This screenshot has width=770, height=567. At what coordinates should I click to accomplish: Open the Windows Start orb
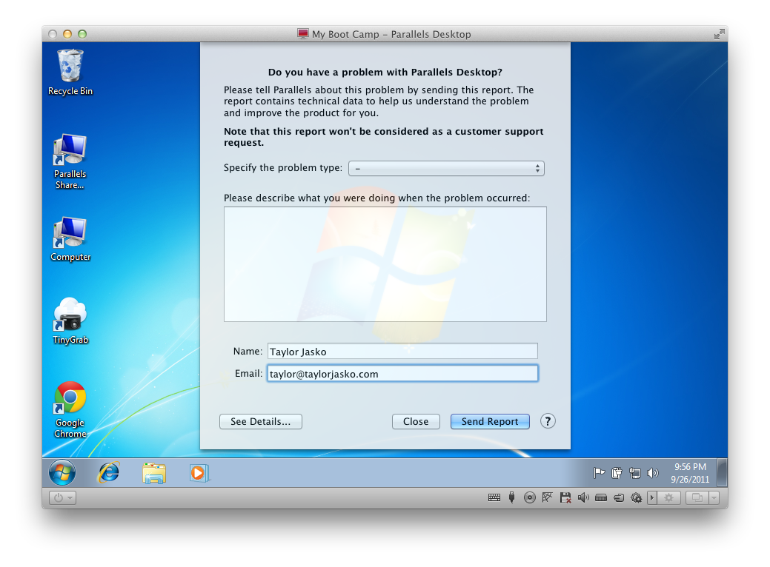point(62,472)
